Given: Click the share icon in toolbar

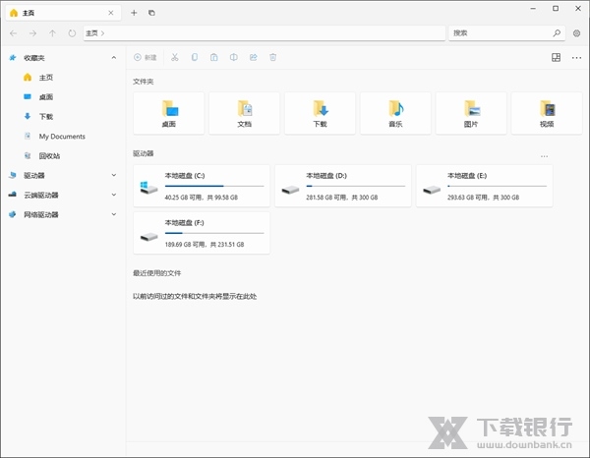Looking at the screenshot, I should [x=254, y=57].
